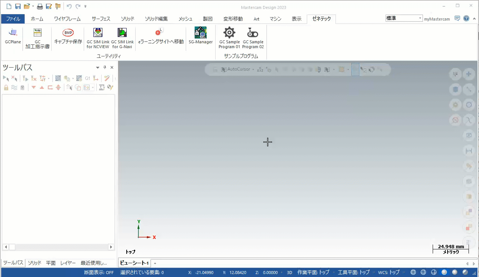This screenshot has width=479, height=277.
Task: Toggle the toolpath display wave icon
Action: coord(14,87)
